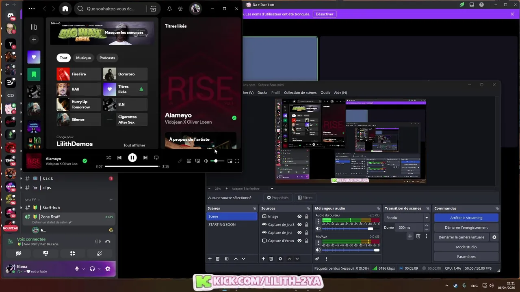
Task: Open Spotify three-dots menu
Action: (32, 9)
